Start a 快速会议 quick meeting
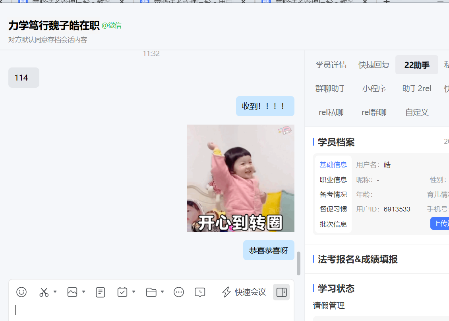The height and width of the screenshot is (321, 449). (244, 292)
